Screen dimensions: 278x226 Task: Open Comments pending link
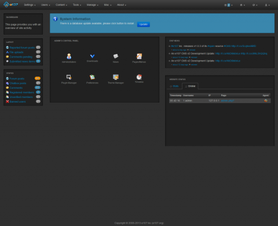pos(21,57)
